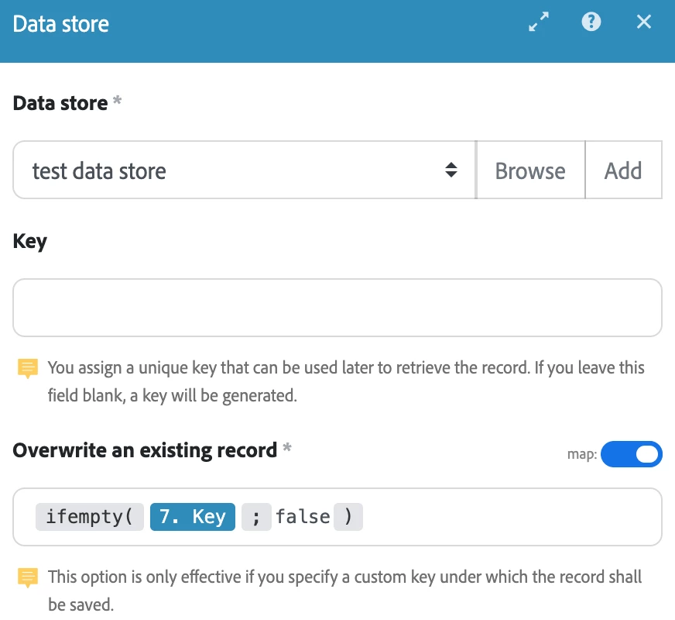Click the Add button

623,170
